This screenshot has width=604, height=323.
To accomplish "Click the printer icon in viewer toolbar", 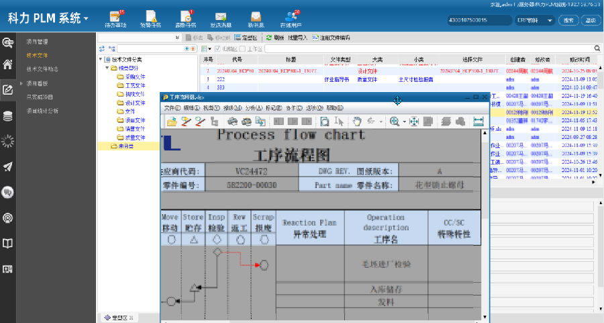I will tap(232, 122).
